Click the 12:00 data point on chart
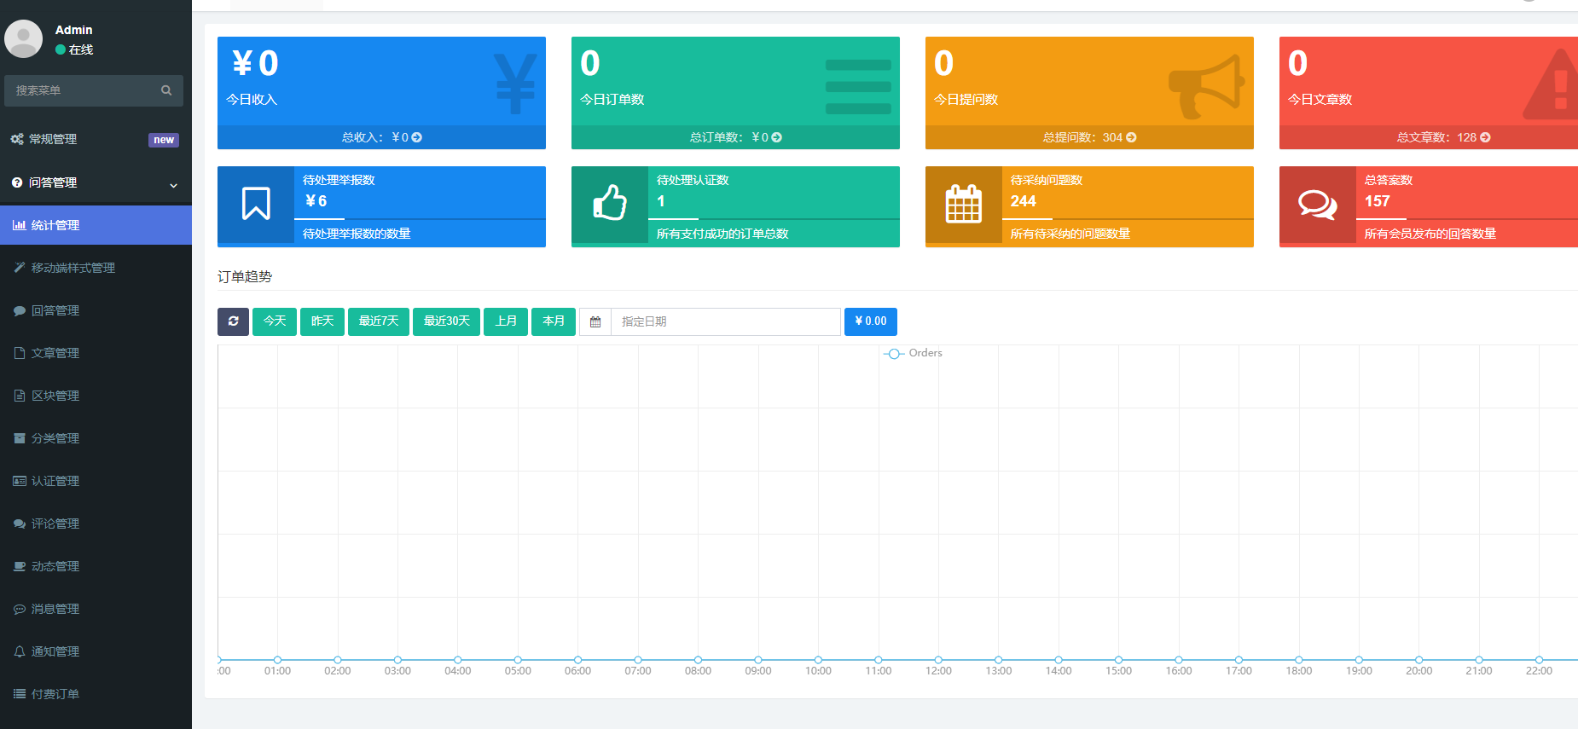 [938, 660]
